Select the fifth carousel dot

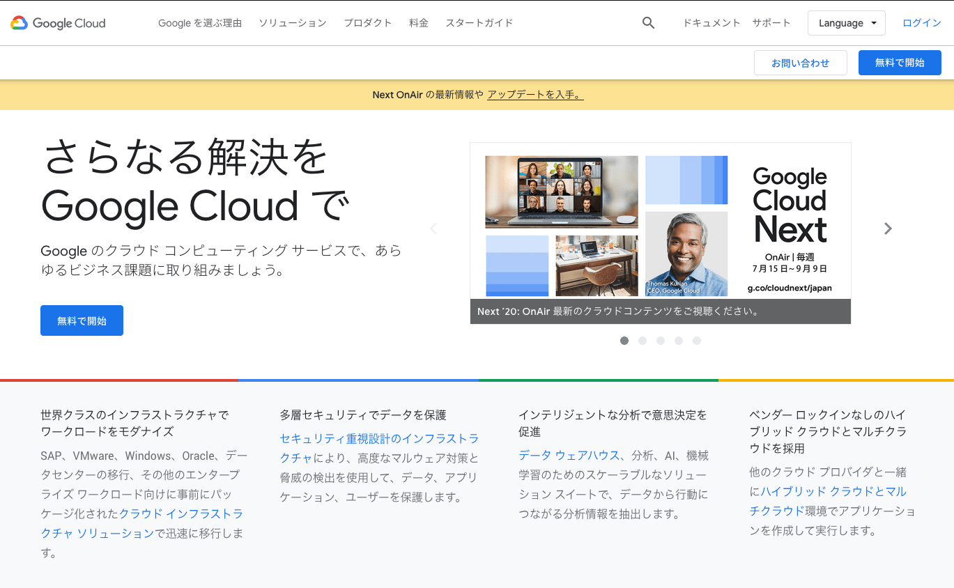tap(697, 341)
